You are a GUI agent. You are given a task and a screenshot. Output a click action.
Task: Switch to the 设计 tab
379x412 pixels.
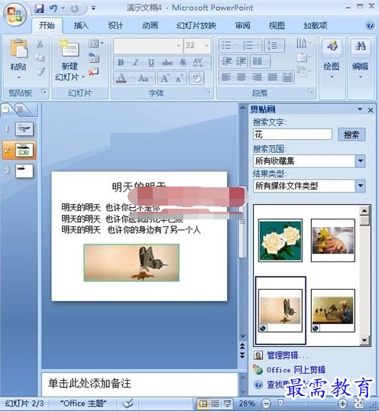(x=115, y=25)
